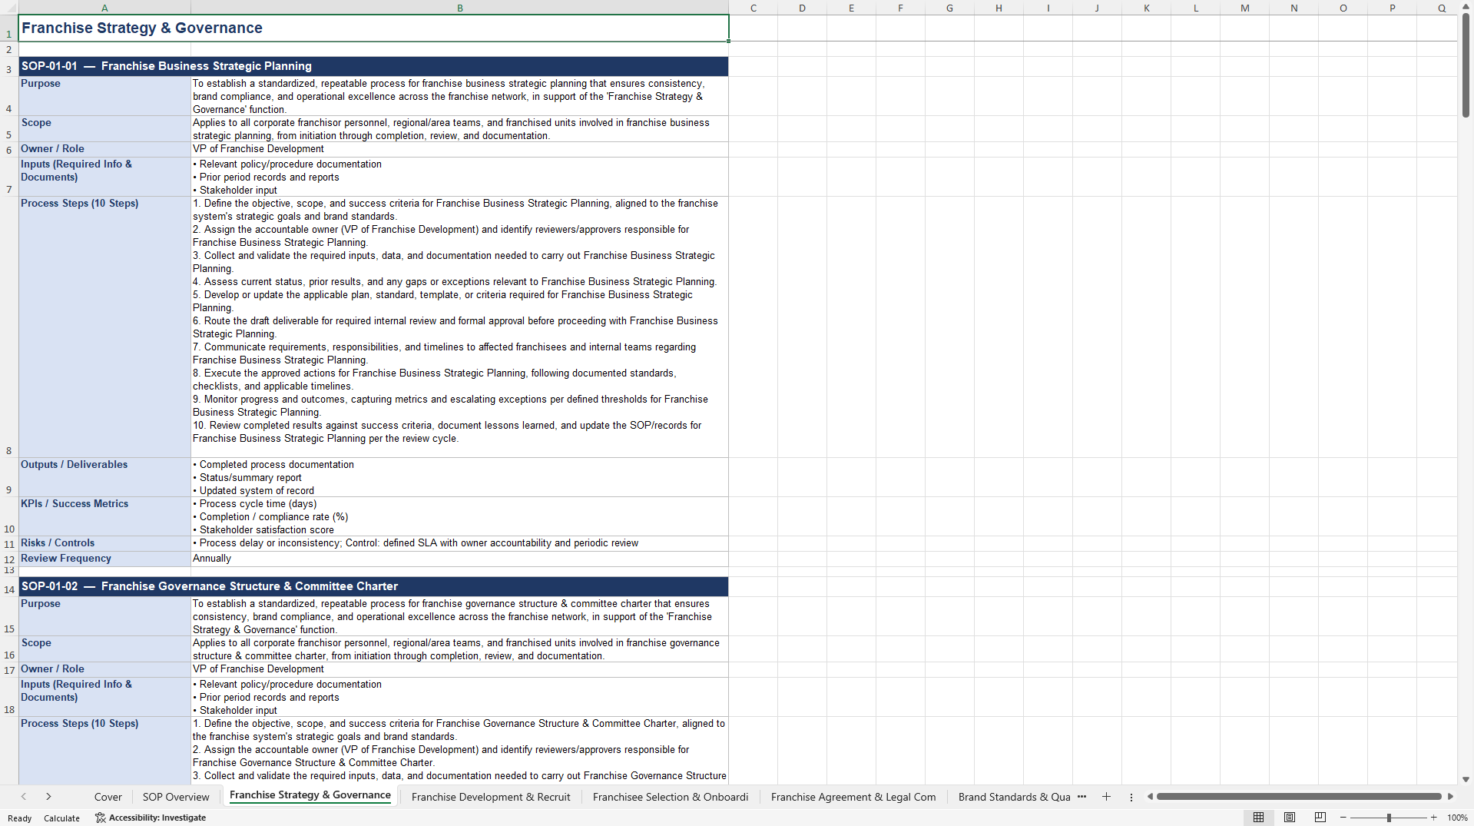The image size is (1474, 826).
Task: Click the zoom in plus icon
Action: coord(1433,818)
